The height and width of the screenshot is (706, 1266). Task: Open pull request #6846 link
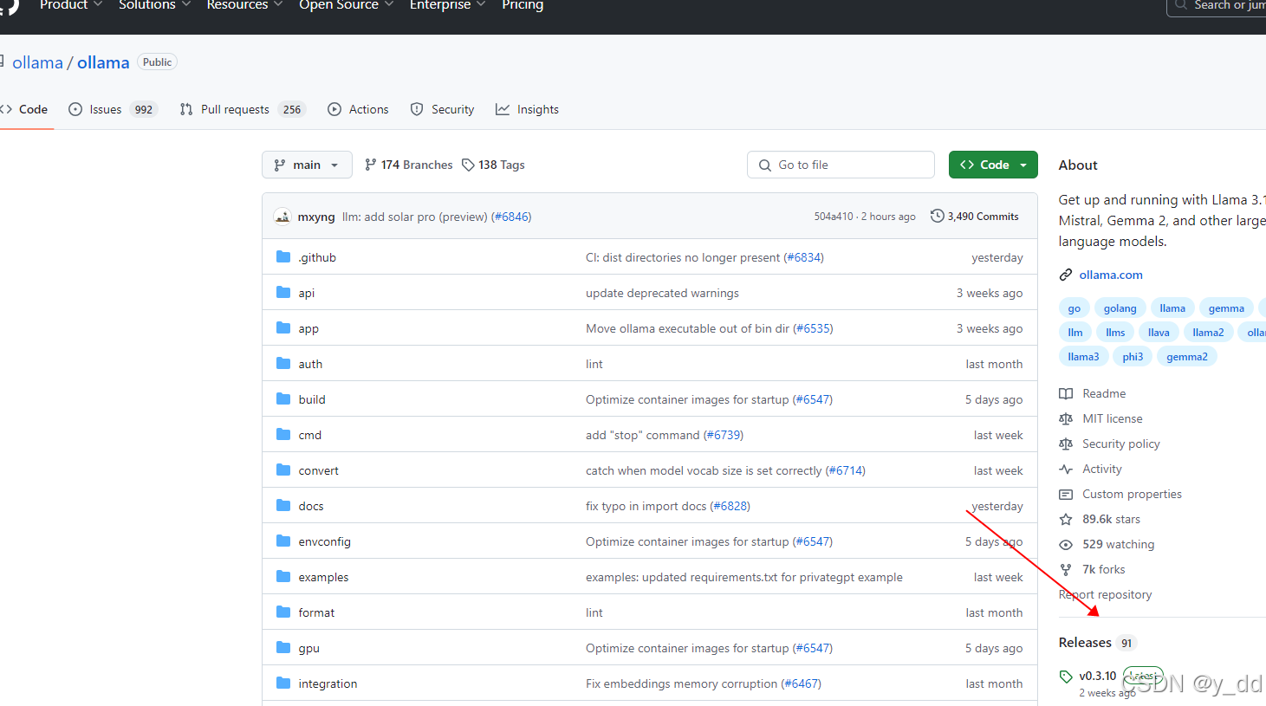(511, 217)
